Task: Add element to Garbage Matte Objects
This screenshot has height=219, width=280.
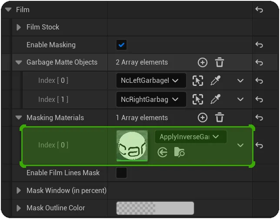Action: pos(203,62)
